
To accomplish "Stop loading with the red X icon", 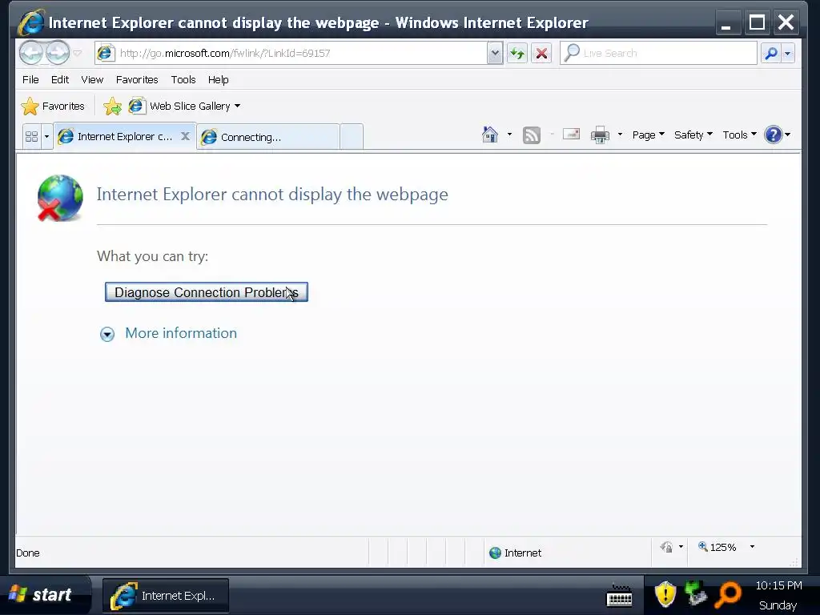I will click(541, 53).
